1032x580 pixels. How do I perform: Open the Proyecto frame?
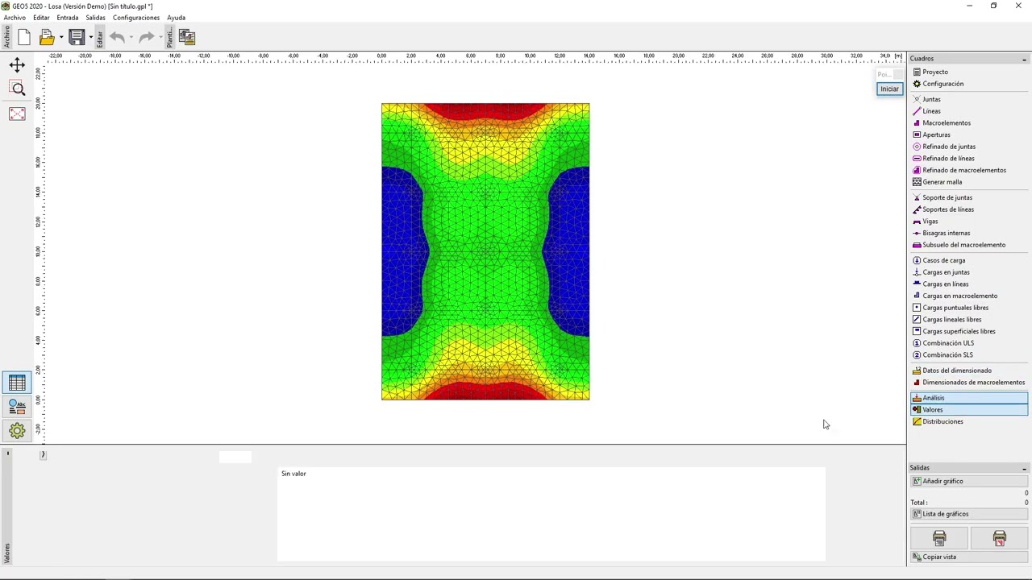coord(969,72)
